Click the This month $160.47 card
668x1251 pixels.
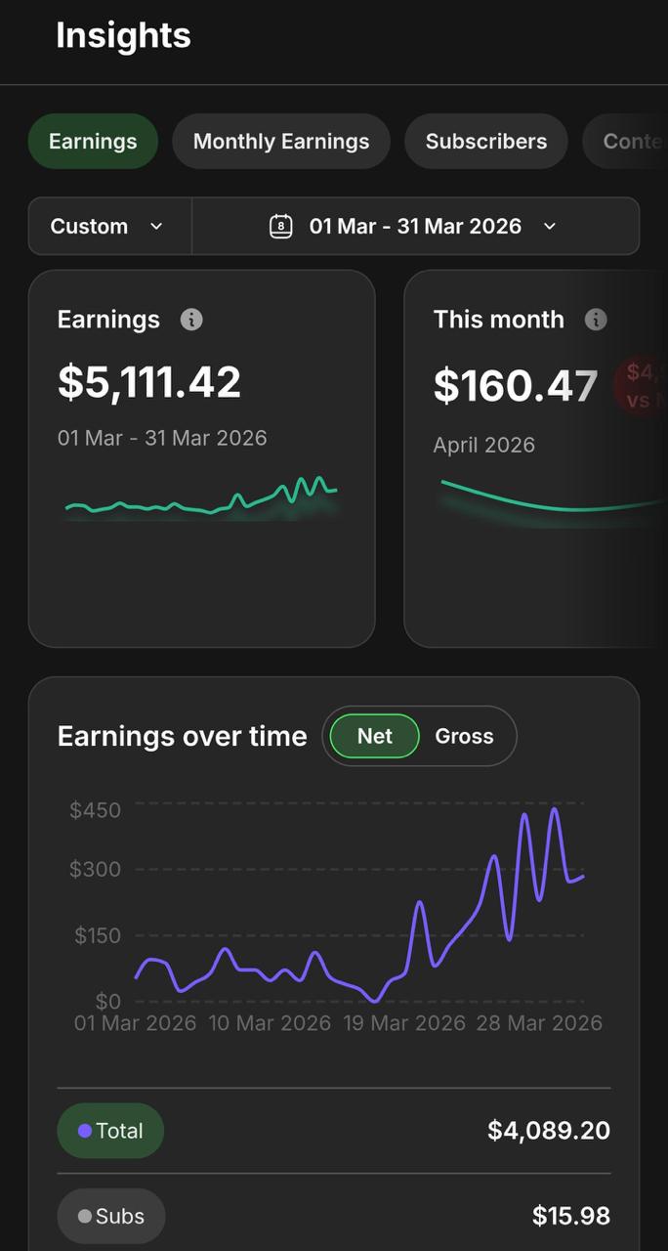point(535,458)
